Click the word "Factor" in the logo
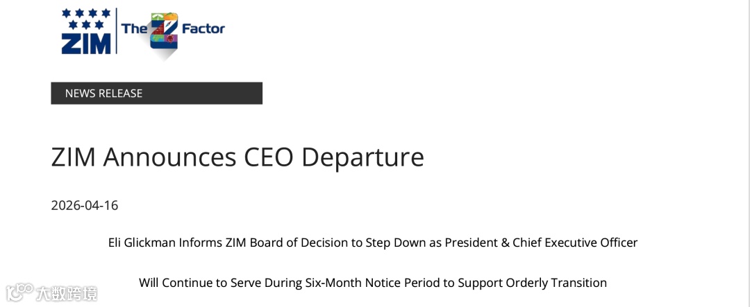The width and height of the screenshot is (750, 307). coord(203,28)
